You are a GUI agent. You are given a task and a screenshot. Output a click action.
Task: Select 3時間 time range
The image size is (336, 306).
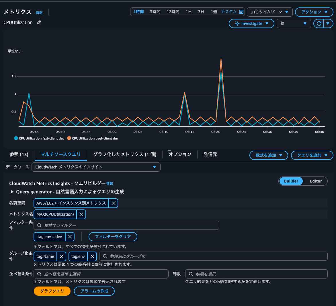155,12
